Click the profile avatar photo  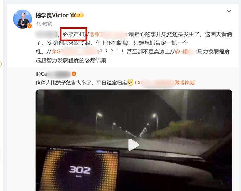[22, 19]
